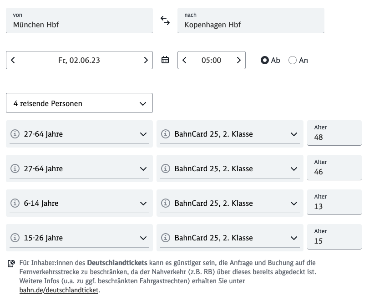Swap origin and destination stations
This screenshot has height=306, width=369.
pos(165,20)
